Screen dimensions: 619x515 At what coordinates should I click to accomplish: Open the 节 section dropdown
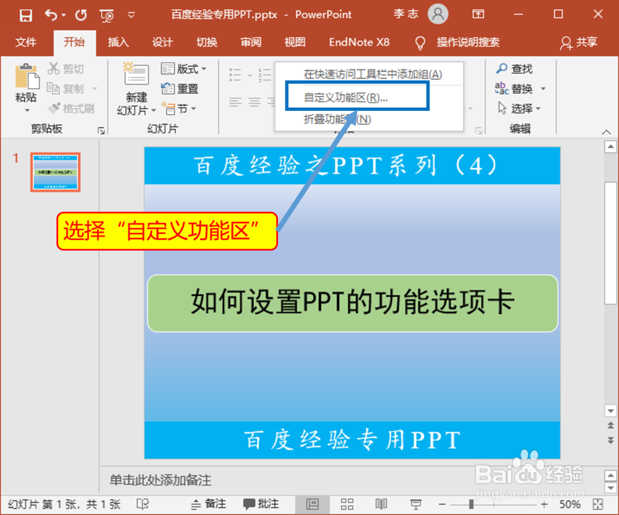(x=180, y=108)
